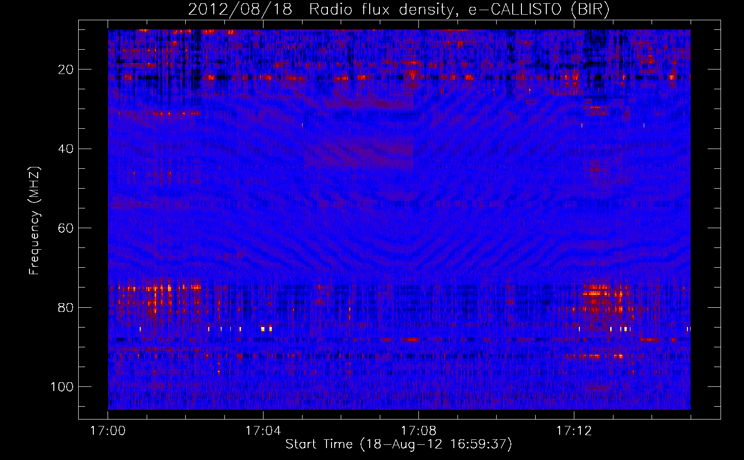Select the 17:08 time tick label

tap(418, 431)
